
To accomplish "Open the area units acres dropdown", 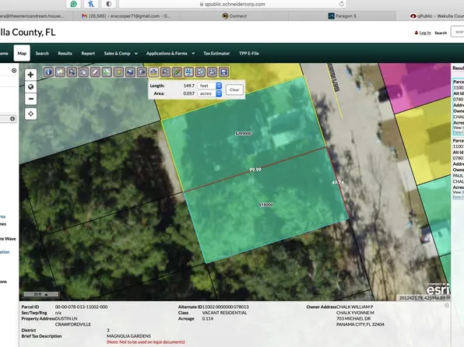I will 209,93.
